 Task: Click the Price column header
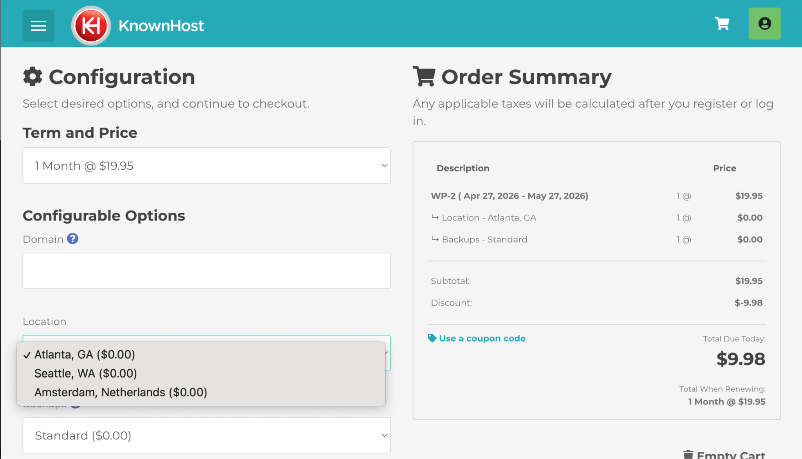pos(724,168)
